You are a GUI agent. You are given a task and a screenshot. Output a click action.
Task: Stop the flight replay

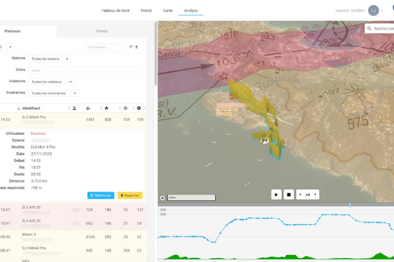(289, 194)
